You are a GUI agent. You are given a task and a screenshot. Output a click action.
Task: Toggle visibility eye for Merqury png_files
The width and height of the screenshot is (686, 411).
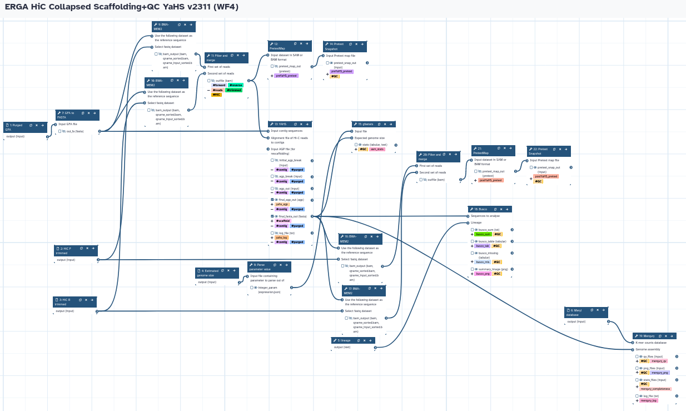[x=641, y=368]
